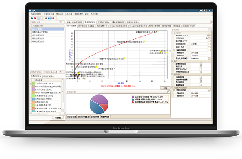Collapse the 計算日期範圍 group
Image resolution: width=242 pixels, height=159 pixels.
click(175, 50)
